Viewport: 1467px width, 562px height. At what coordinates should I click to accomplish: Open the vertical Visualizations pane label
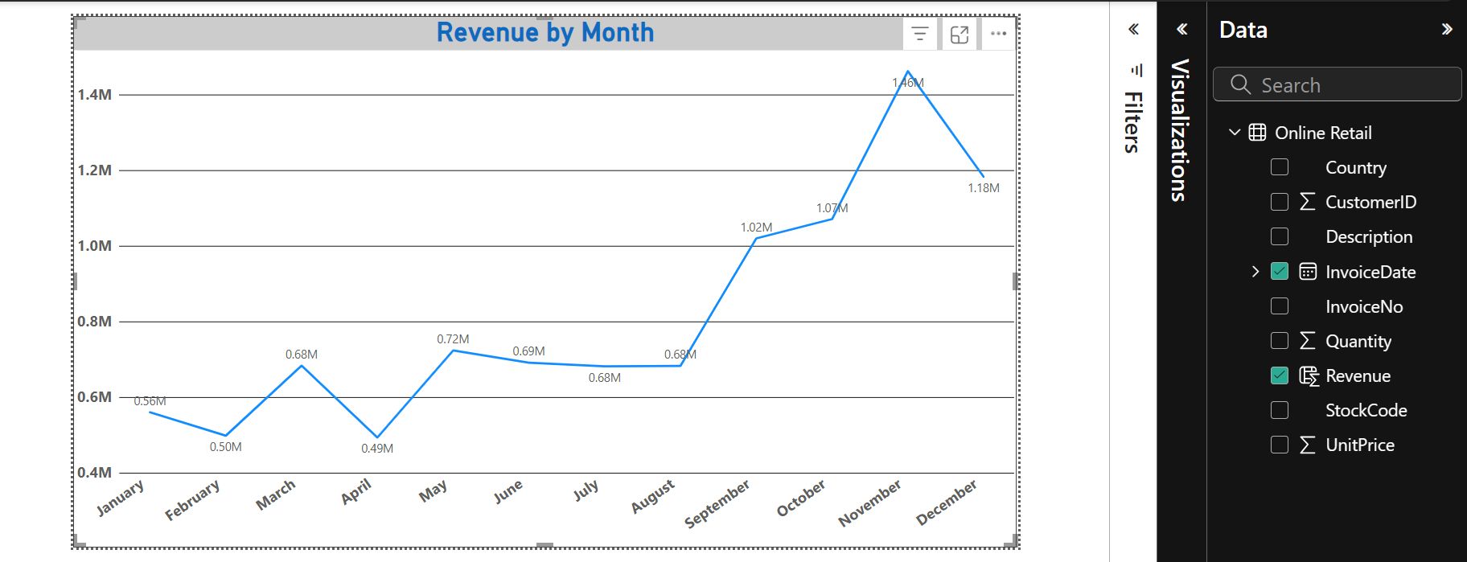click(1180, 129)
